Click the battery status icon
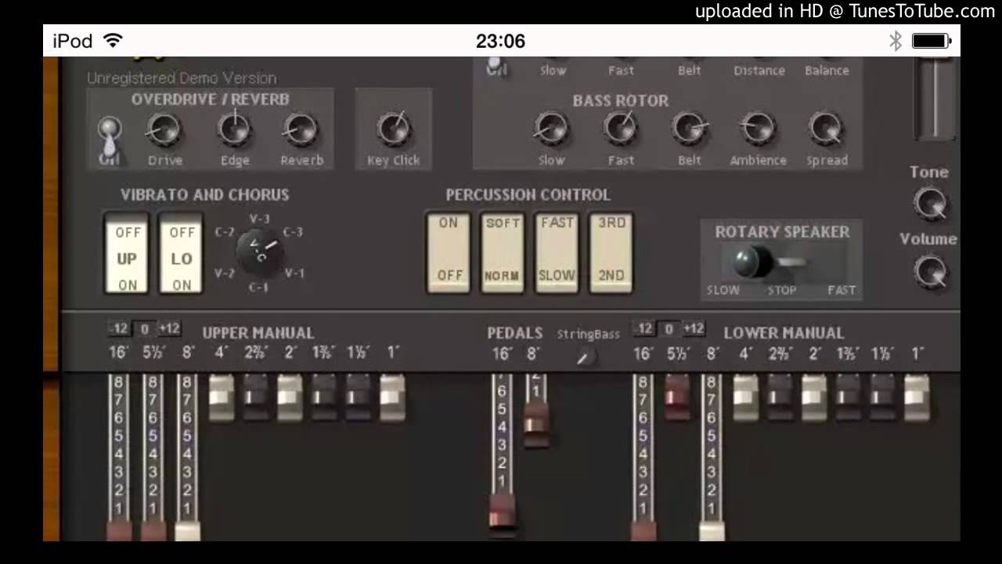This screenshot has width=1002, height=564. click(x=932, y=41)
